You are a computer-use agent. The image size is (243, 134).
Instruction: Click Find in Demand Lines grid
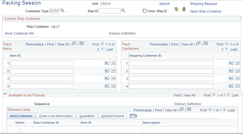coord(158,110)
